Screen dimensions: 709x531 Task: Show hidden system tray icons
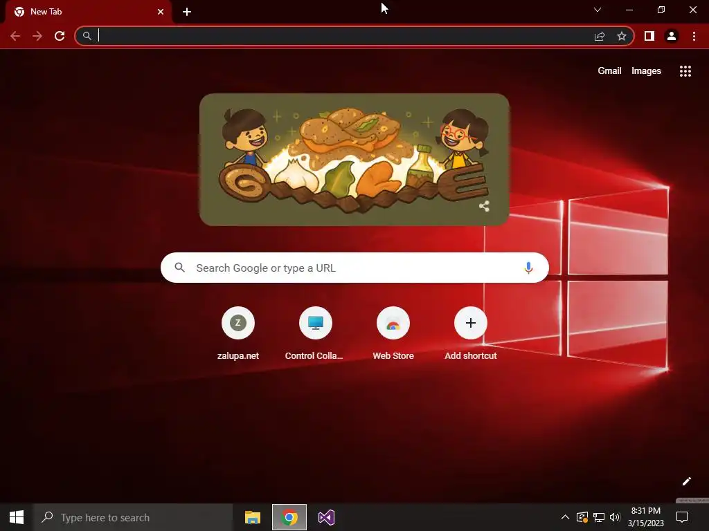[565, 517]
